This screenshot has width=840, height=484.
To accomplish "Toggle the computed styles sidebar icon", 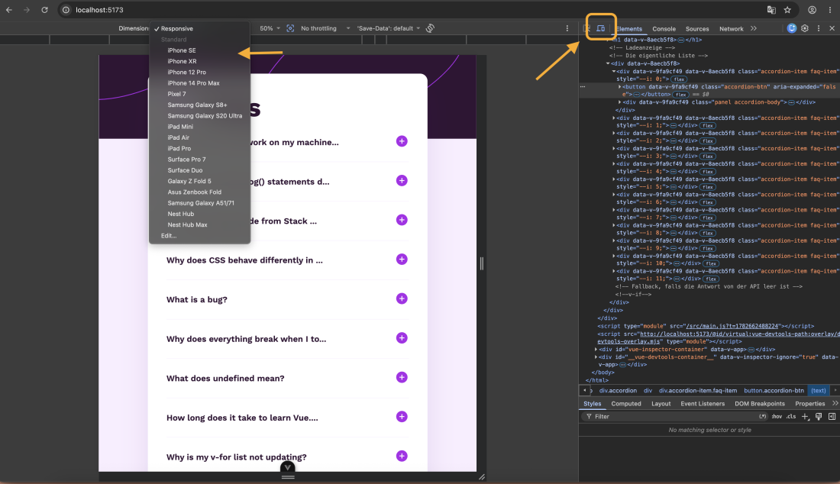I will point(832,417).
